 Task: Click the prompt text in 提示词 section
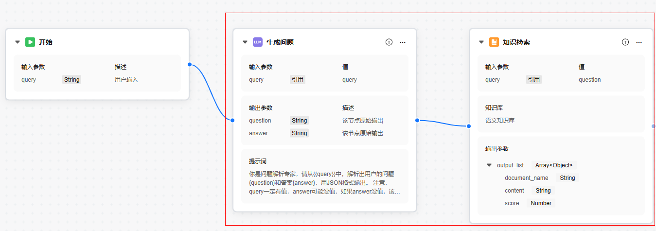click(x=324, y=183)
